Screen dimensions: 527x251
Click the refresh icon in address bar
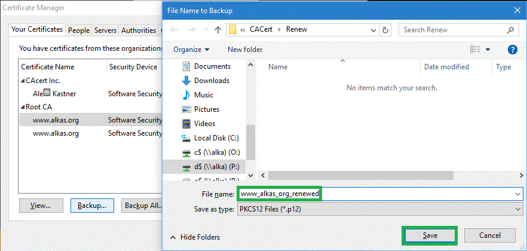tap(385, 30)
